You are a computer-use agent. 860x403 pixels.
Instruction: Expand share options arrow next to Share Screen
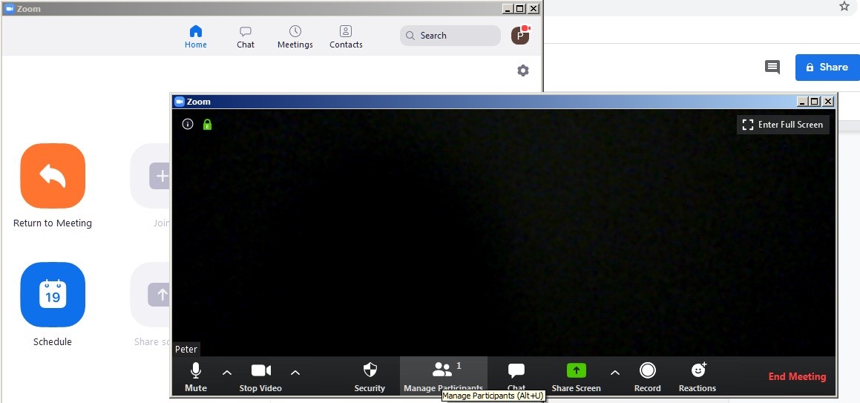click(615, 373)
